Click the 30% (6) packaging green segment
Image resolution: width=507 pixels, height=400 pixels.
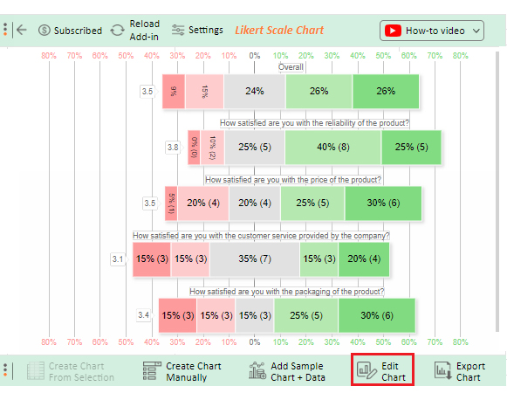(377, 315)
